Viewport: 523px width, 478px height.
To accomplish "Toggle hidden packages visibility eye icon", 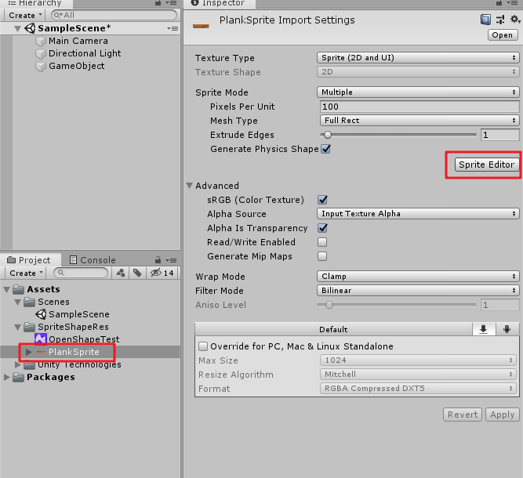I will [x=162, y=273].
